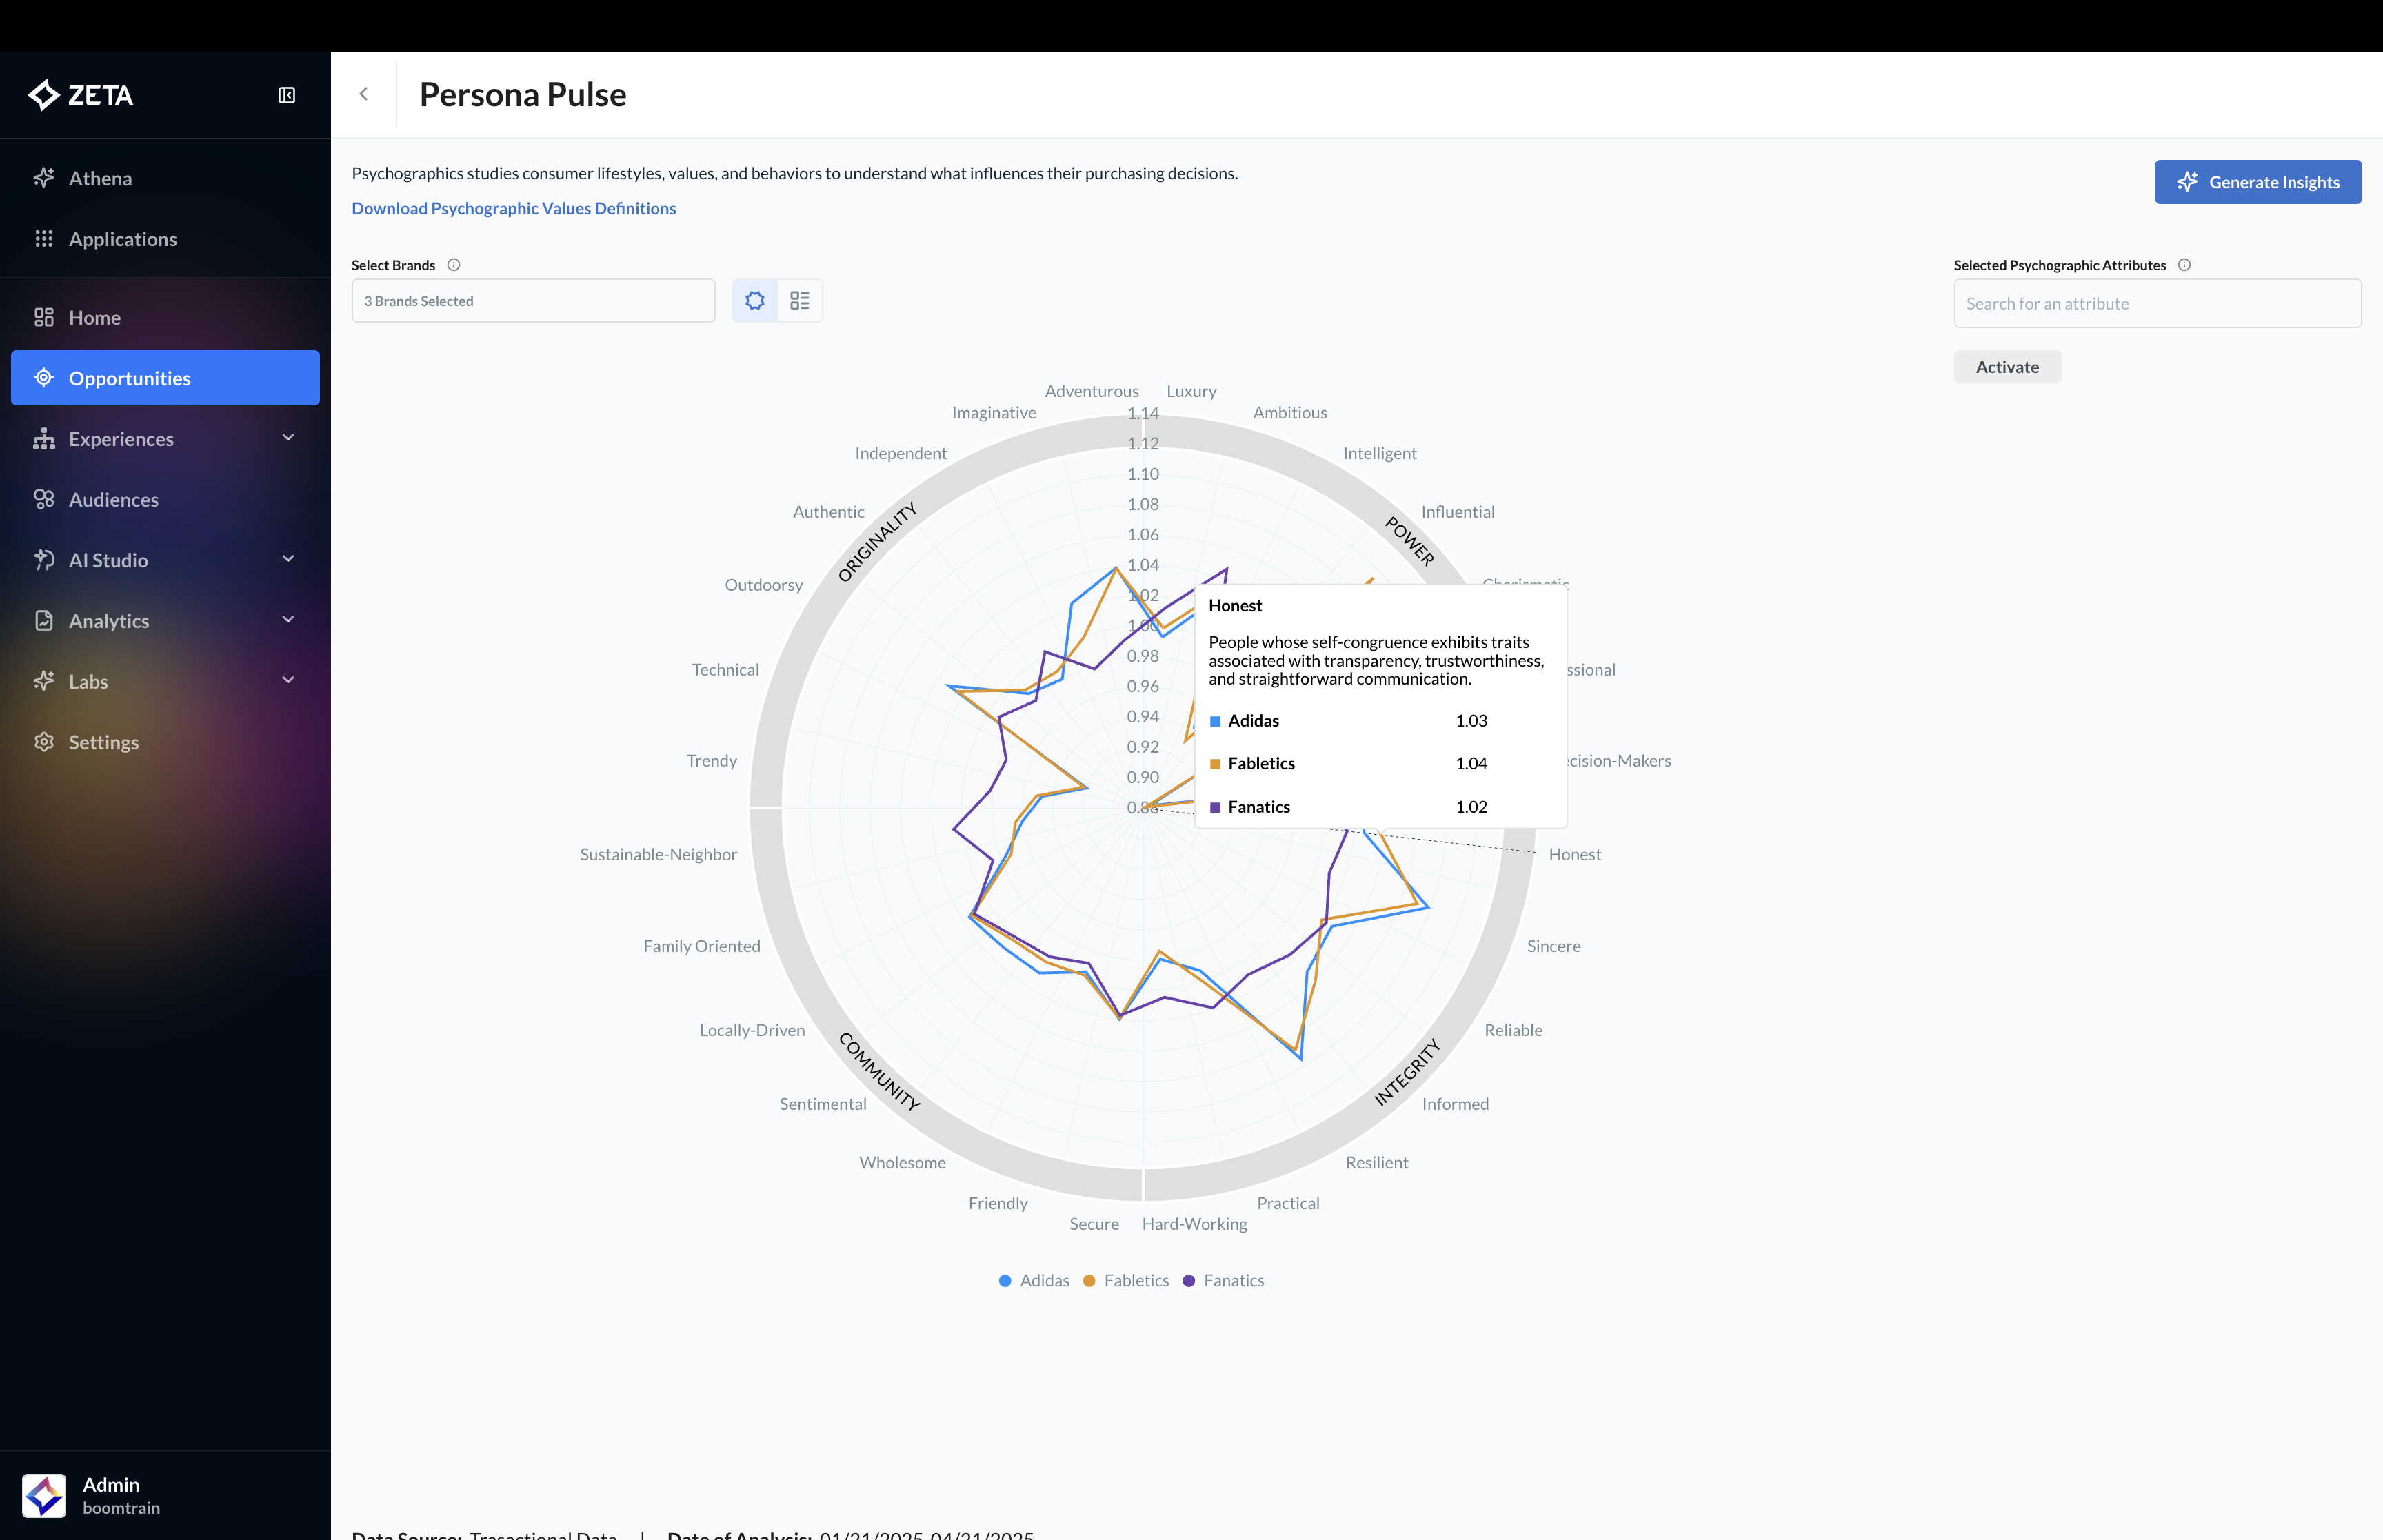Click the Opportunities target icon

coord(44,378)
